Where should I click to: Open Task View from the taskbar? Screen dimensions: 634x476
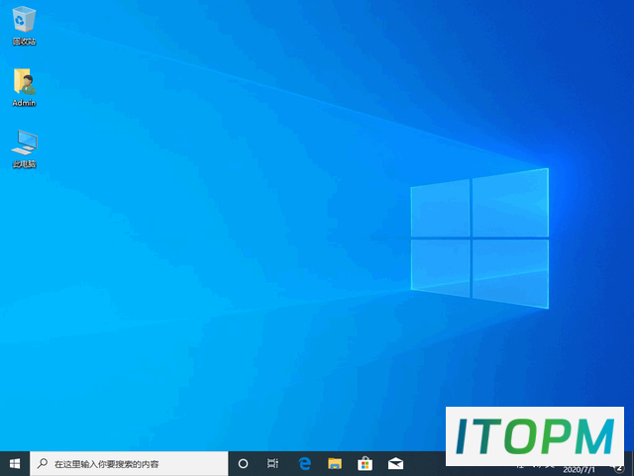273,463
